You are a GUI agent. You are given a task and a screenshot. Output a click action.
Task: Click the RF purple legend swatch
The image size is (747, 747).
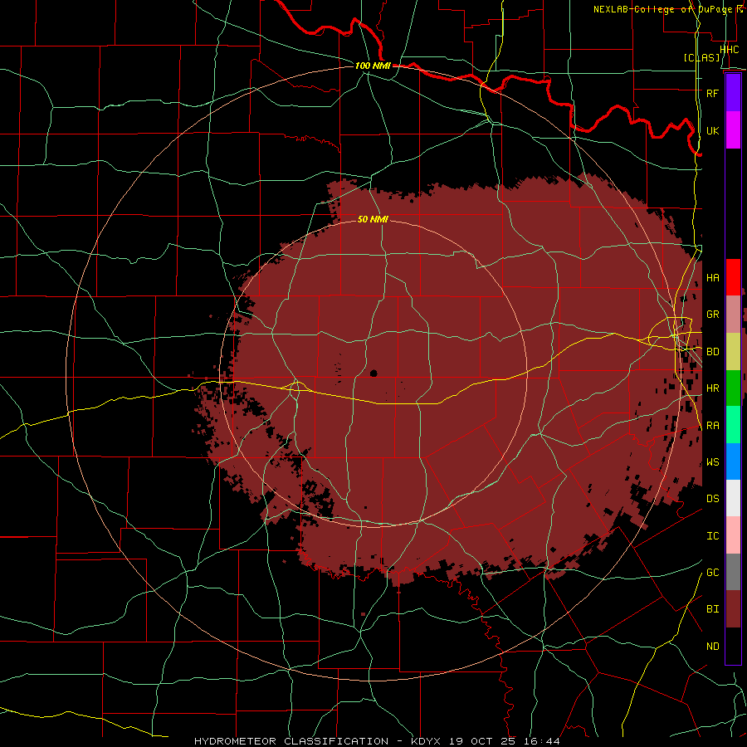733,93
